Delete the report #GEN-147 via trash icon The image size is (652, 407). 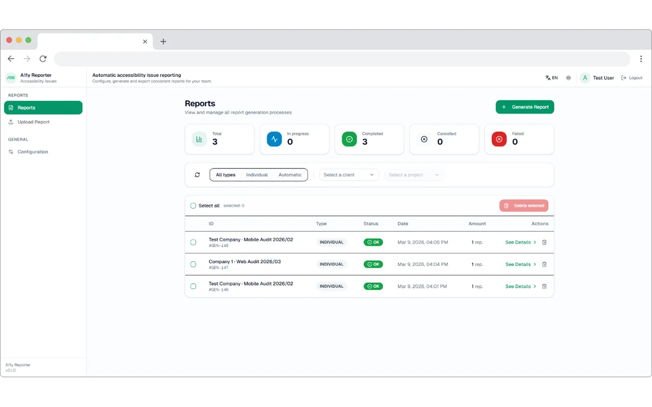point(544,264)
